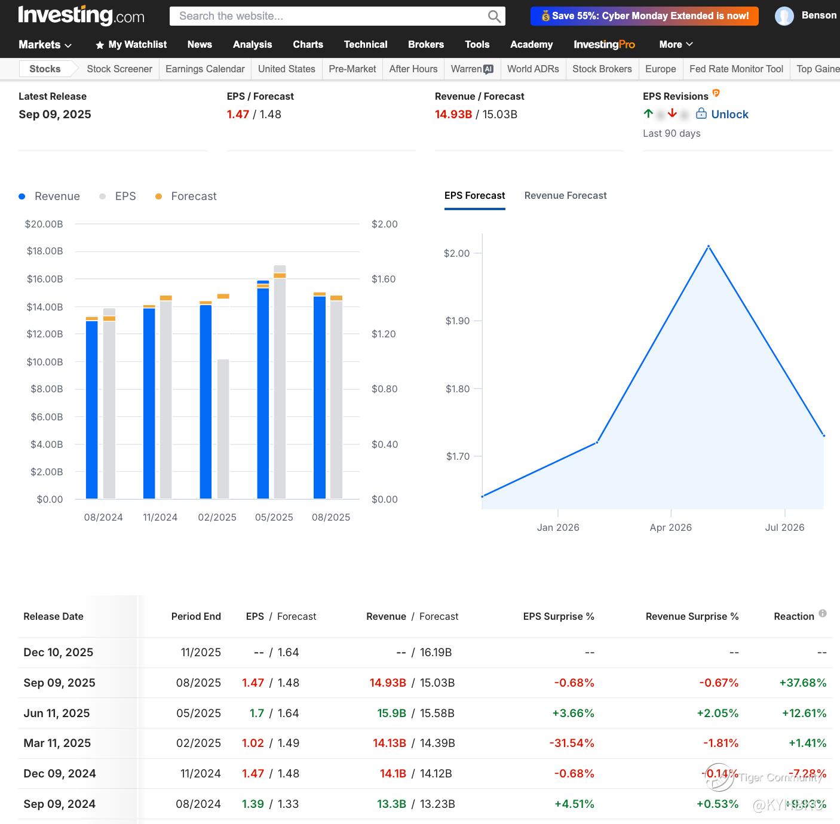Click the star icon beside My Watchlist
Viewport: 840px width, 824px height.
coord(100,45)
